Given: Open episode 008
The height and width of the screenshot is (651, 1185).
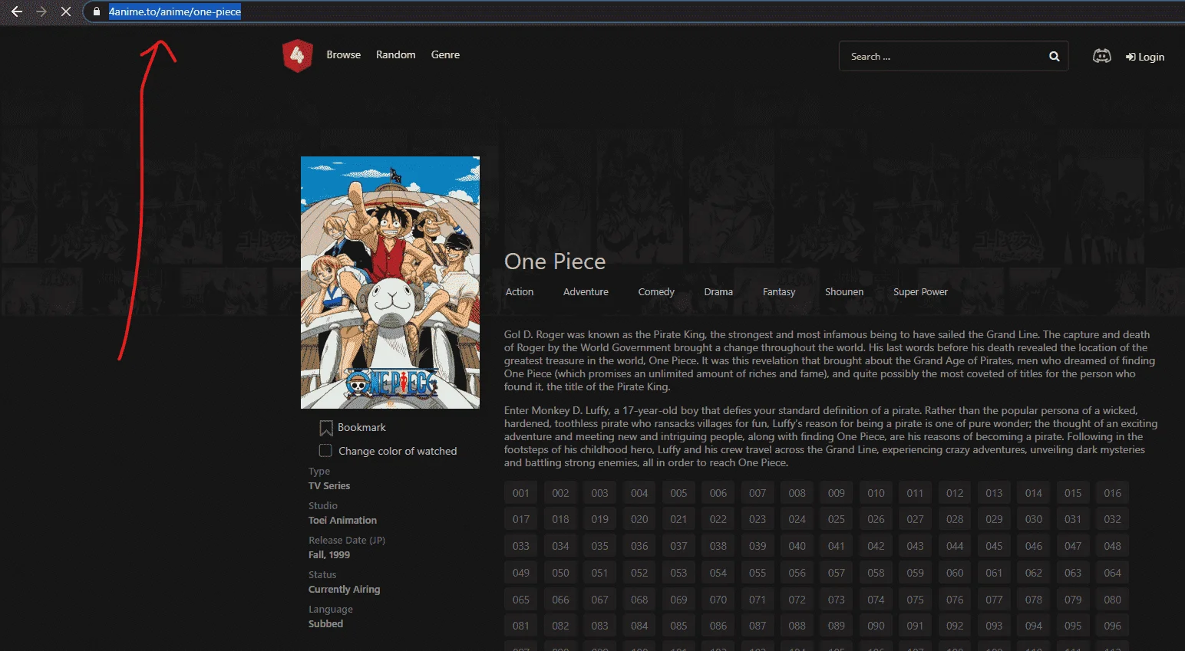Looking at the screenshot, I should 797,493.
